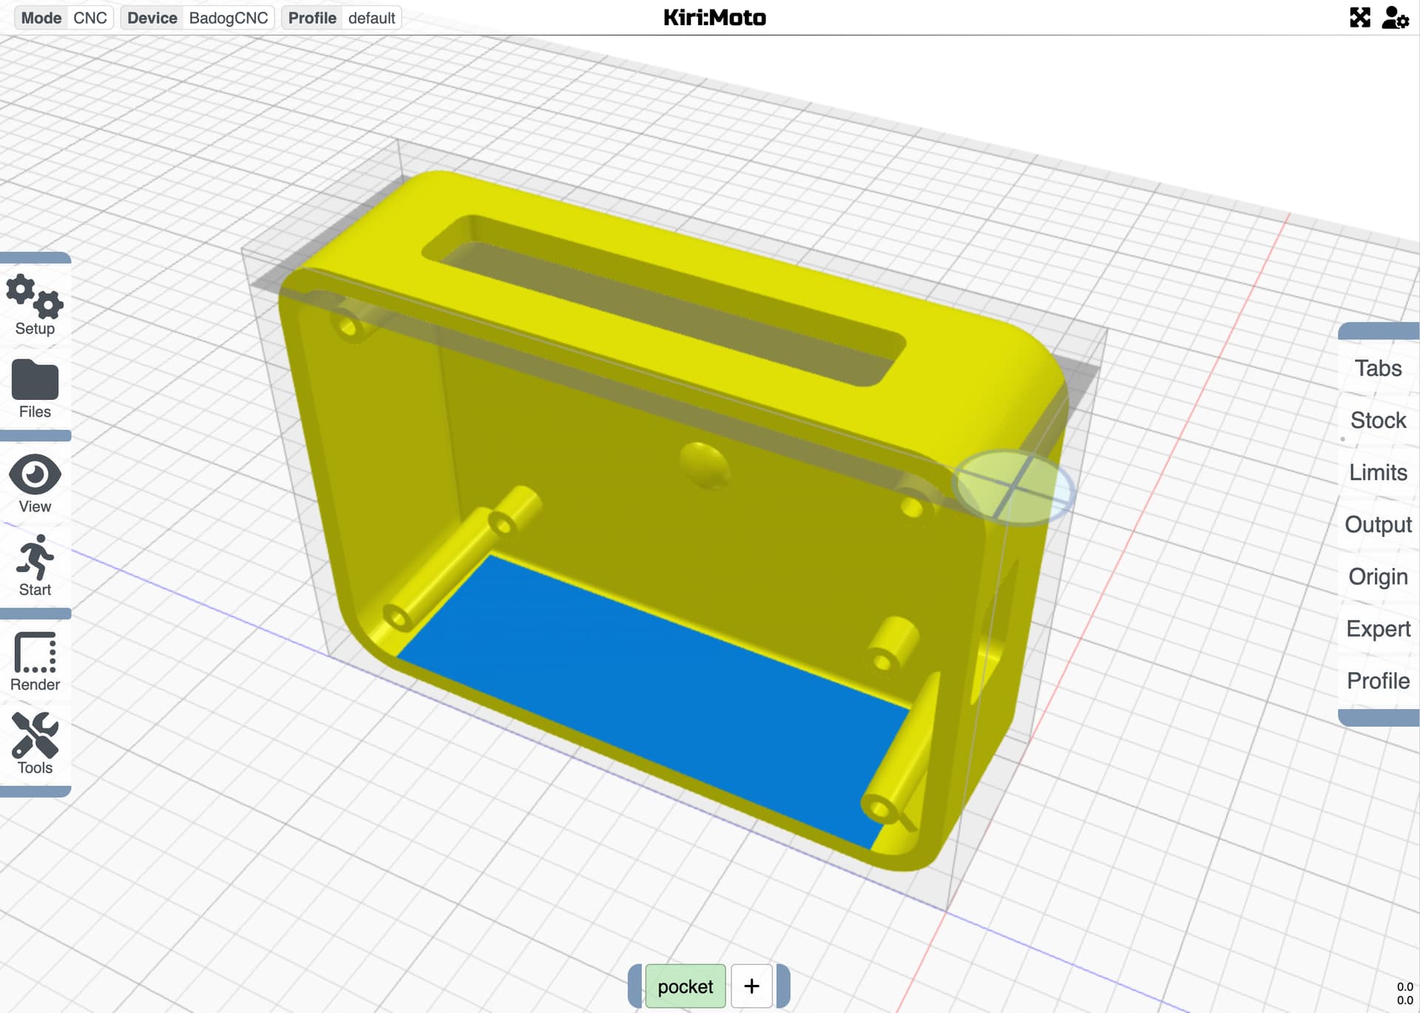Open the Stock settings panel
The width and height of the screenshot is (1420, 1013).
coord(1378,420)
